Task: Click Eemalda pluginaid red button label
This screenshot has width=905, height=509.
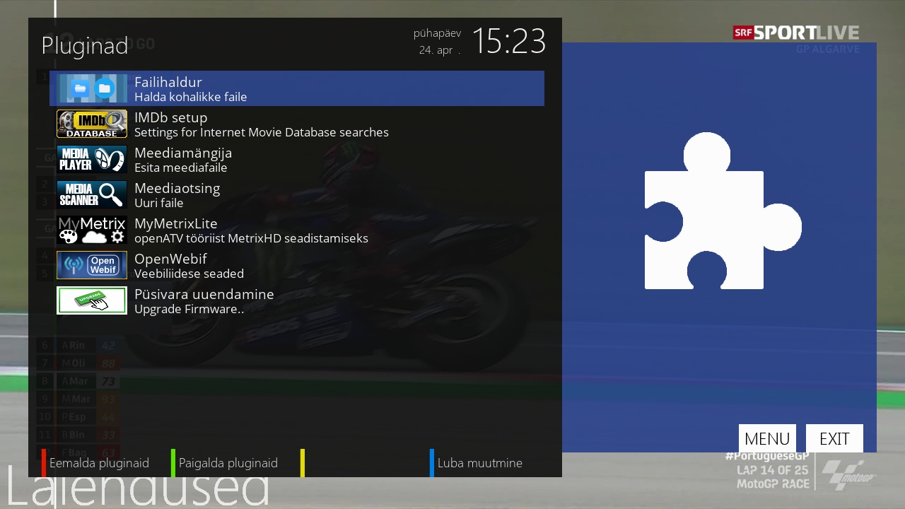Action: pyautogui.click(x=99, y=463)
